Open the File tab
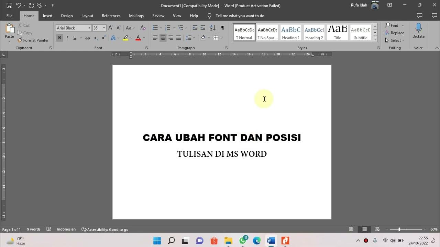The image size is (440, 247). click(x=9, y=16)
